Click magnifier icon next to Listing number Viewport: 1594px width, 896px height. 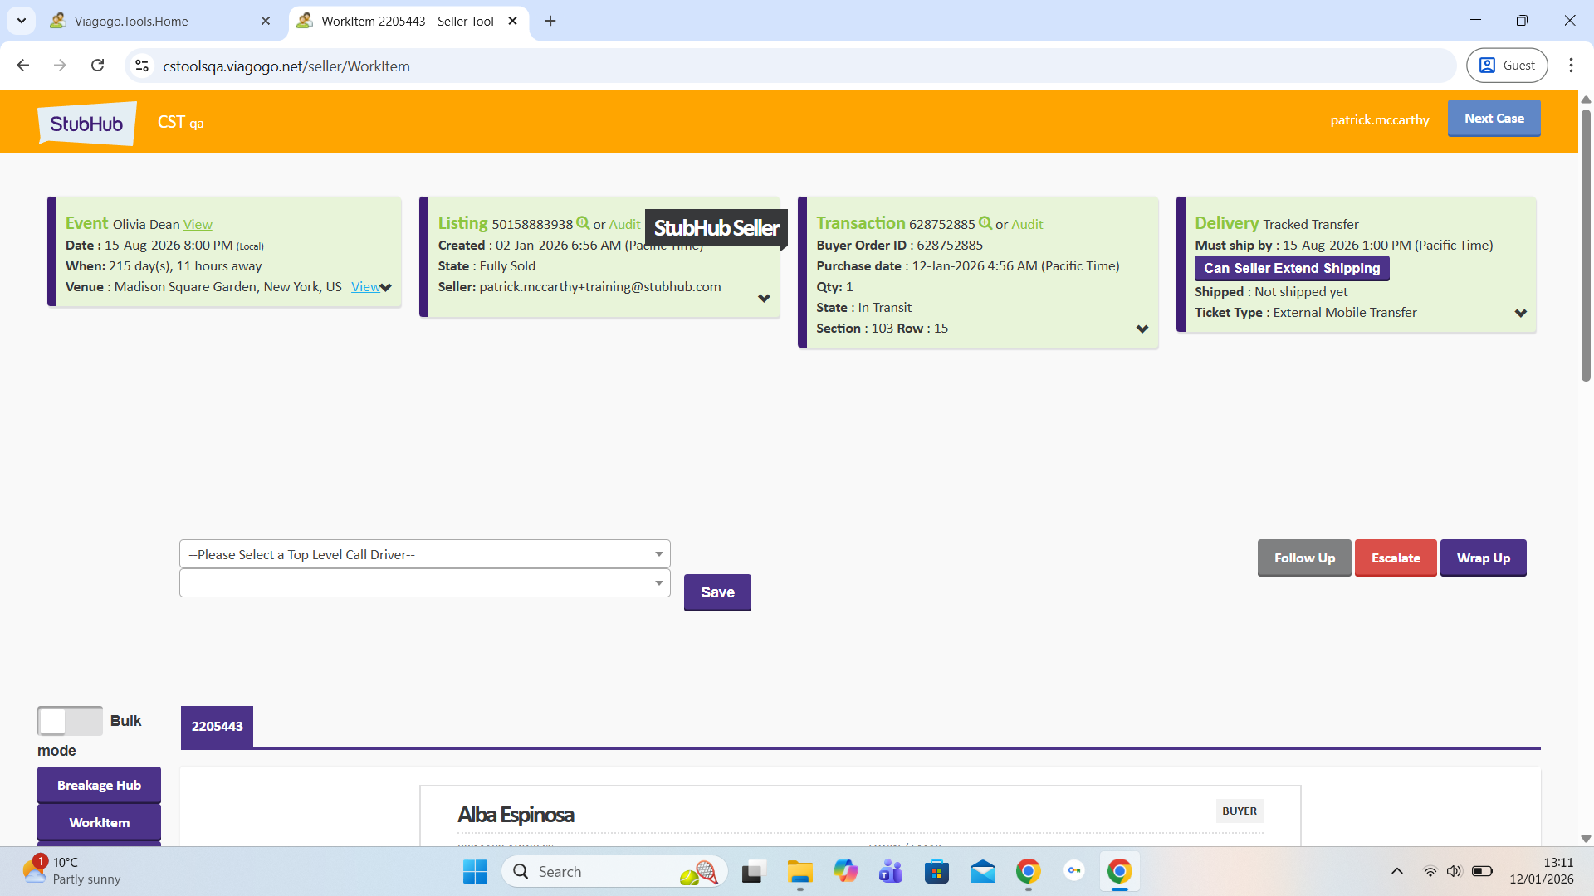click(x=583, y=223)
